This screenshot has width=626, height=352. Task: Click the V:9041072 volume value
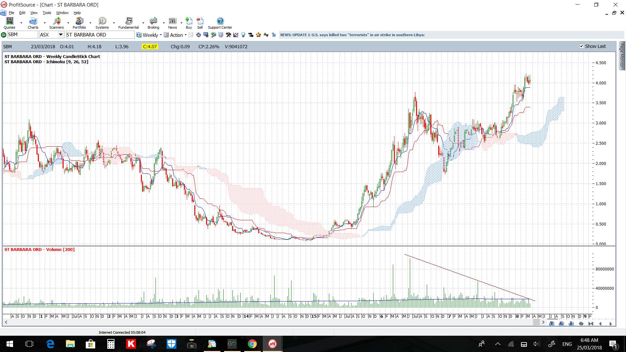(x=236, y=47)
